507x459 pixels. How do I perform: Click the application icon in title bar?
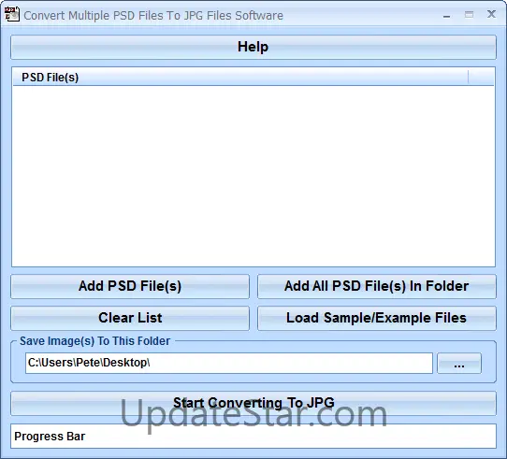coord(12,15)
